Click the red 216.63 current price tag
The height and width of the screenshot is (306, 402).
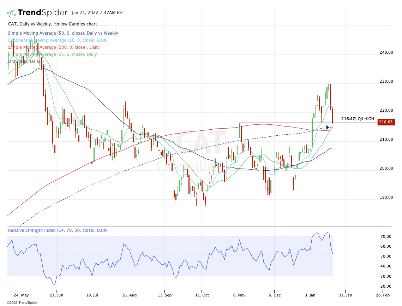click(386, 122)
